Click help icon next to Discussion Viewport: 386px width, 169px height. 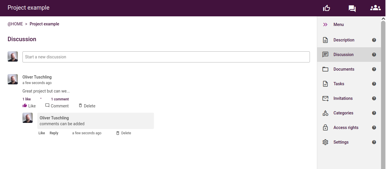374,55
